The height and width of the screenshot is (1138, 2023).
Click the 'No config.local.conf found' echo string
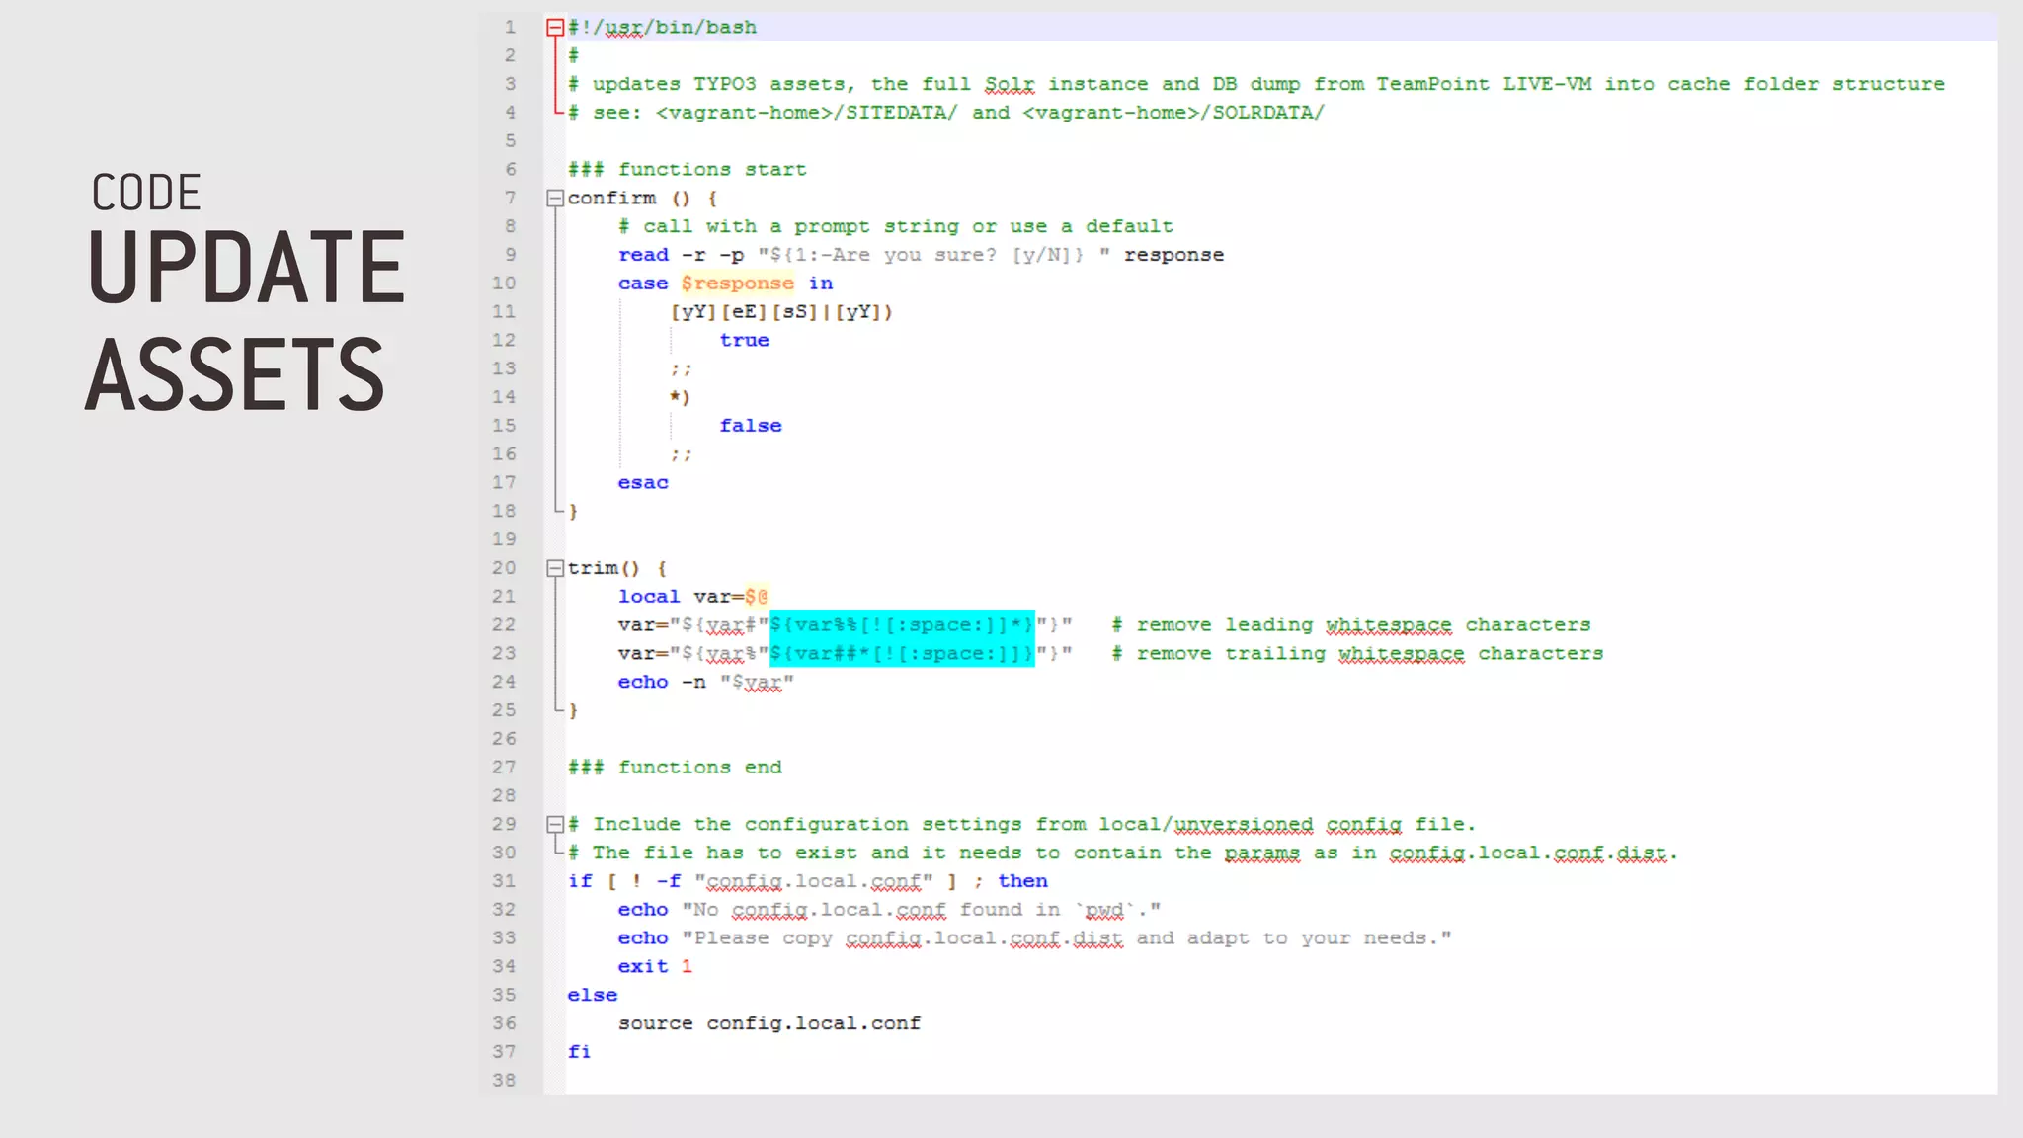tap(922, 910)
